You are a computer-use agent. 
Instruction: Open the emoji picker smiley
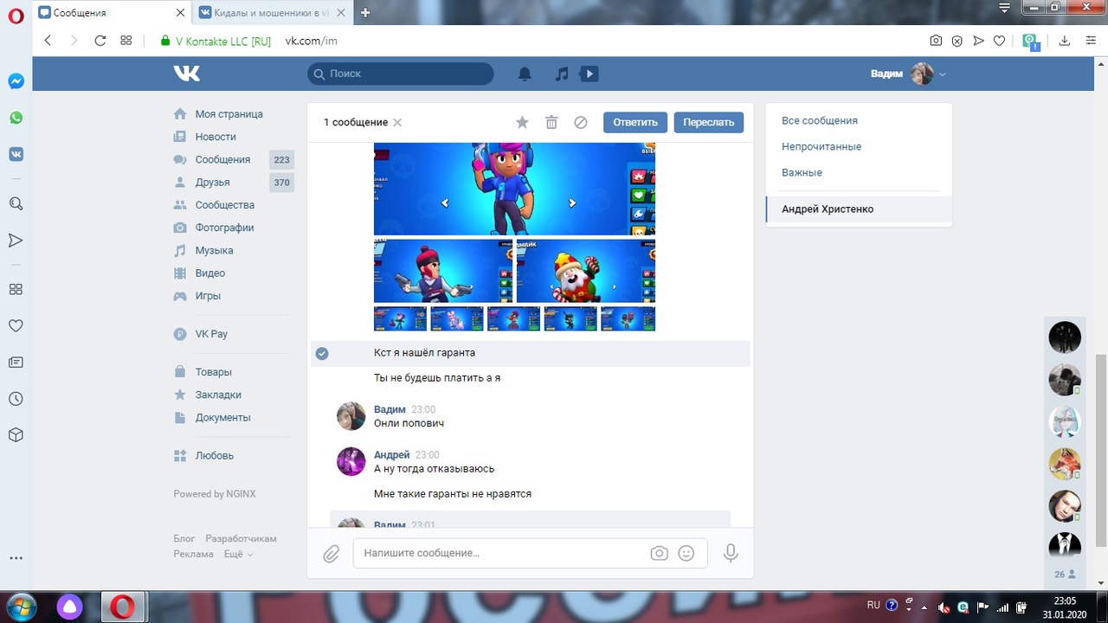click(686, 553)
